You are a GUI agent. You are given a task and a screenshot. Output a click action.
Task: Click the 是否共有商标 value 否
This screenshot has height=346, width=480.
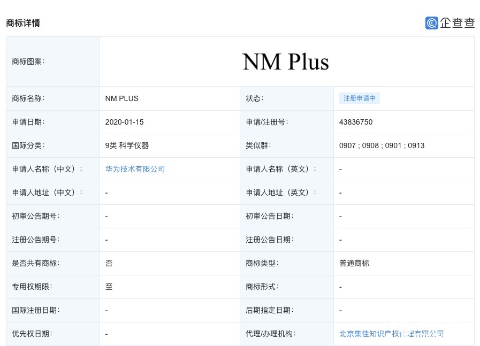pos(109,263)
